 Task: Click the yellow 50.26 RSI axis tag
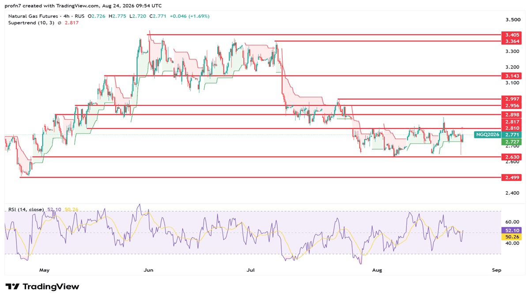511,237
